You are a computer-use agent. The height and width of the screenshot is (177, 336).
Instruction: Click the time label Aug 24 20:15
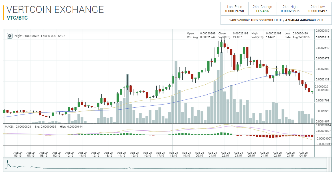199,154
